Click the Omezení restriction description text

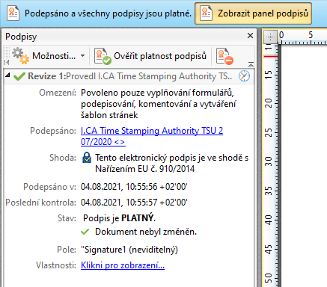[159, 104]
